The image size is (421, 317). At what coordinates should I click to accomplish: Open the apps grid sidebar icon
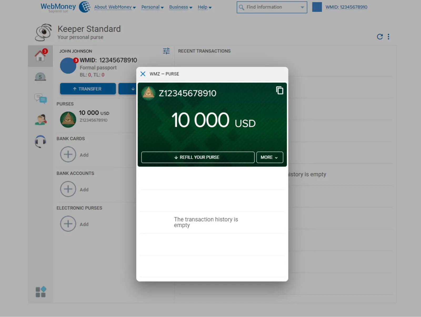tap(41, 292)
